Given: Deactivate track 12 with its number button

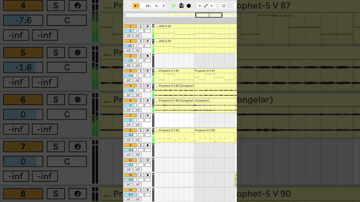Looking at the screenshot, I should pos(130,190).
